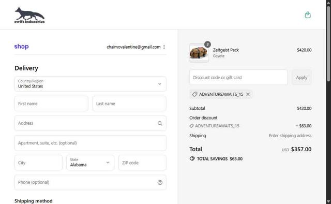The height and width of the screenshot is (204, 331).
Task: Click the Swift Industries fox logo
Action: [29, 15]
